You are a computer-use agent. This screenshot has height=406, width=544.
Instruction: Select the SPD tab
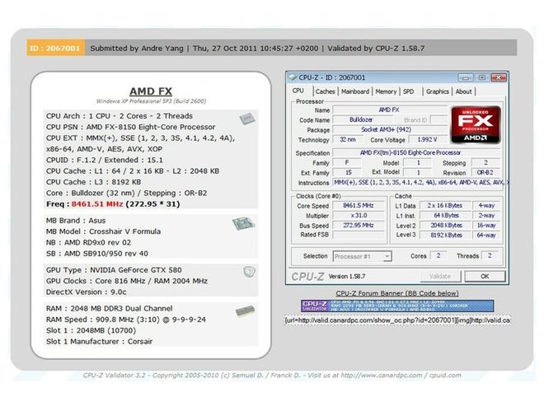(408, 91)
